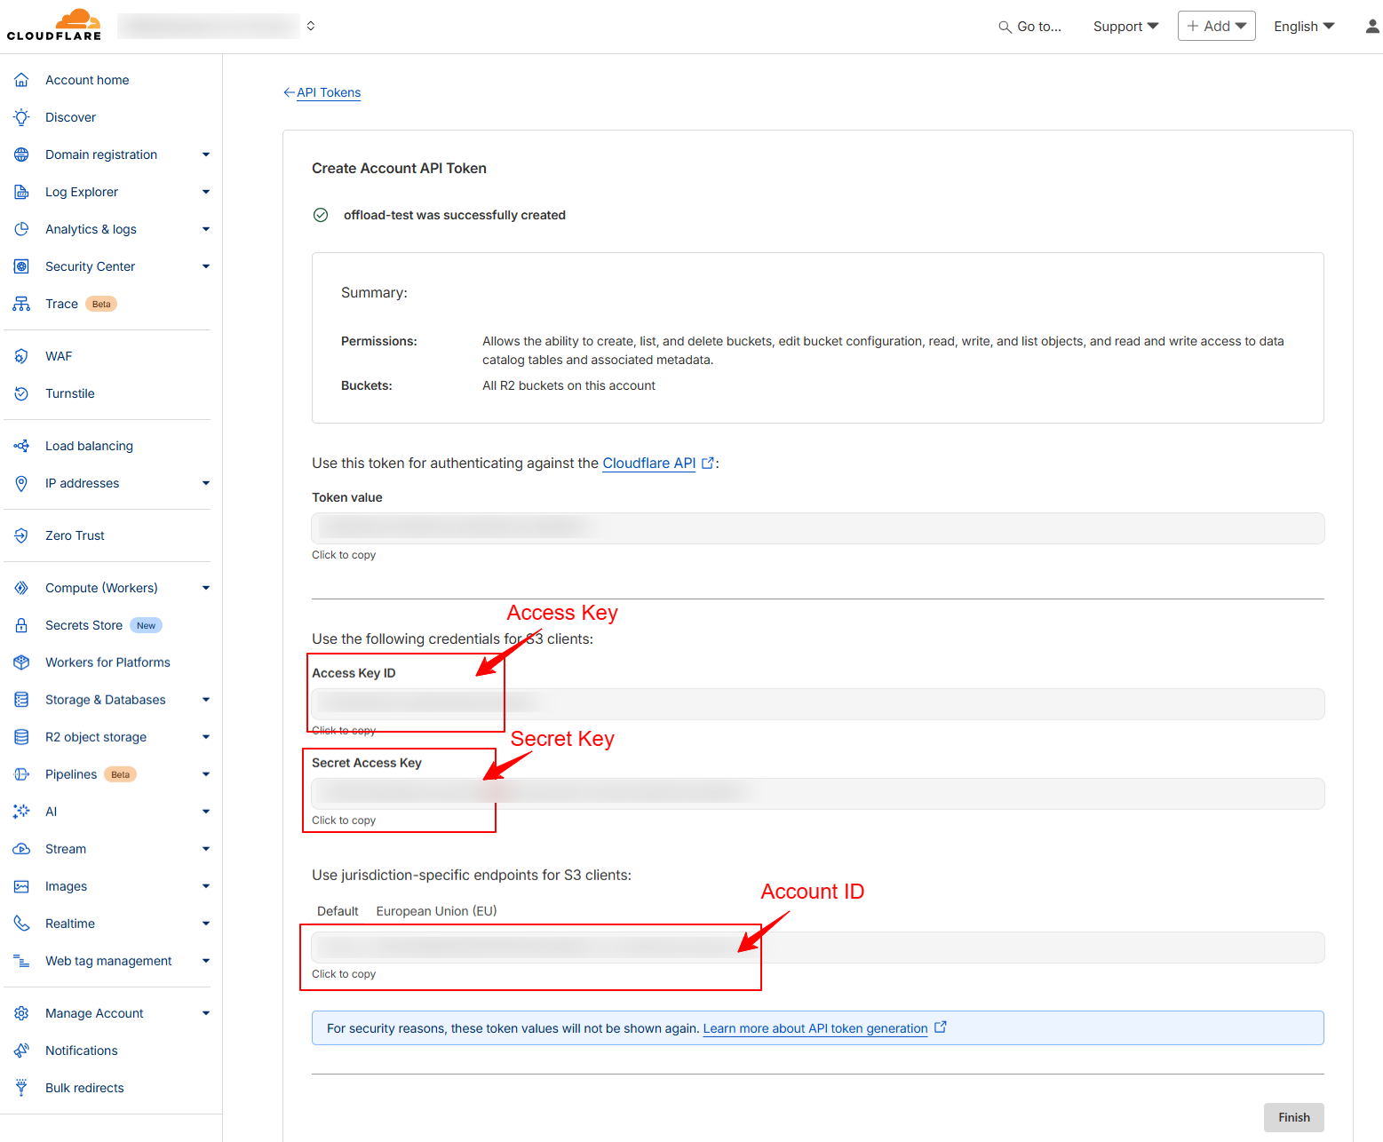Select the Default endpoint tab
The width and height of the screenshot is (1383, 1142).
(338, 911)
